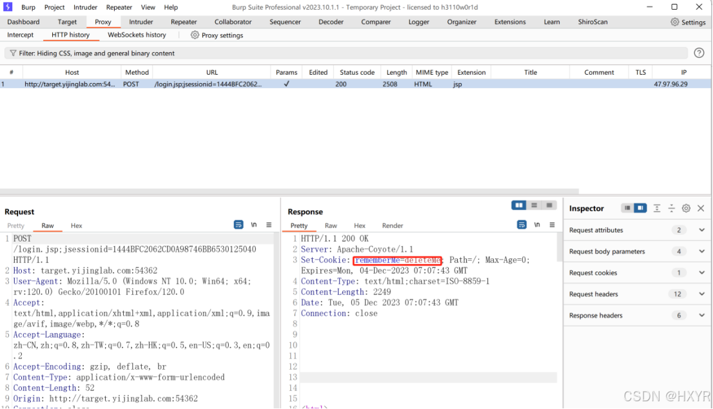Switch to Organizer tab
Viewport: 713px width, 409px height.
pyautogui.click(x=462, y=22)
